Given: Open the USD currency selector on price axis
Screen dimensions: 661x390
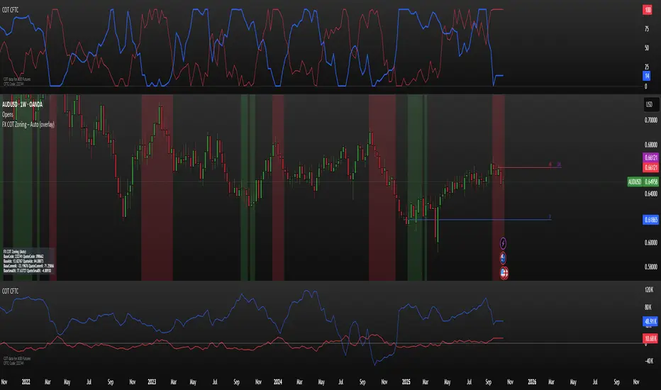Looking at the screenshot, I should click(x=648, y=104).
